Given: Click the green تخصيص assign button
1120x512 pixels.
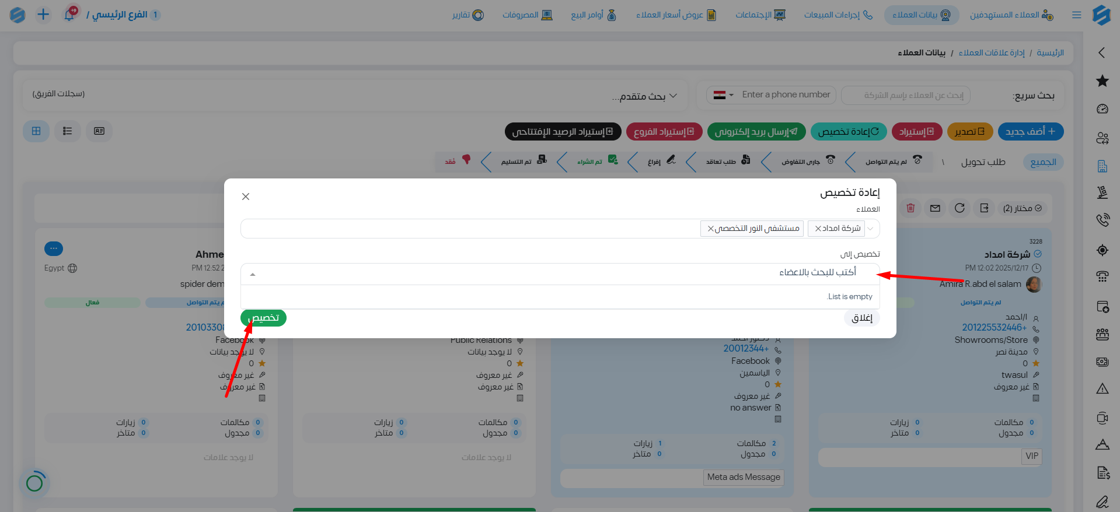Looking at the screenshot, I should pos(263,318).
